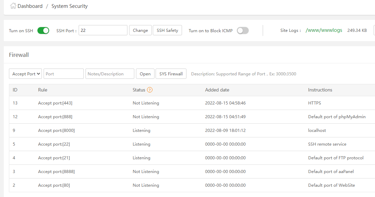Open the /www/wwwlogs site logs path
Viewport: 375px width, 197px height.
click(x=324, y=30)
